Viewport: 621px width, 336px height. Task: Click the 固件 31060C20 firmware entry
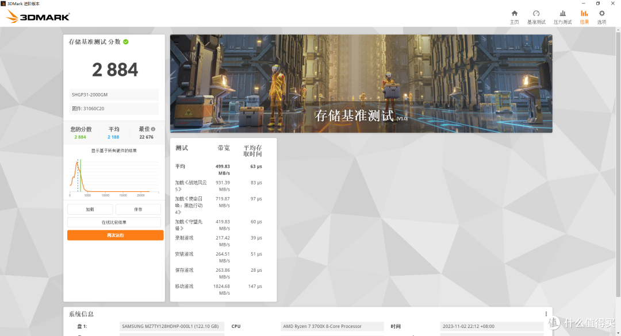tap(113, 109)
